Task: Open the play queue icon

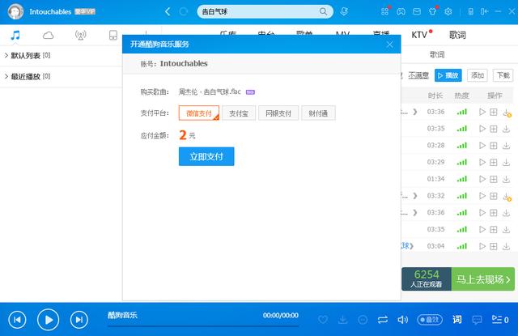Action: pyautogui.click(x=500, y=320)
